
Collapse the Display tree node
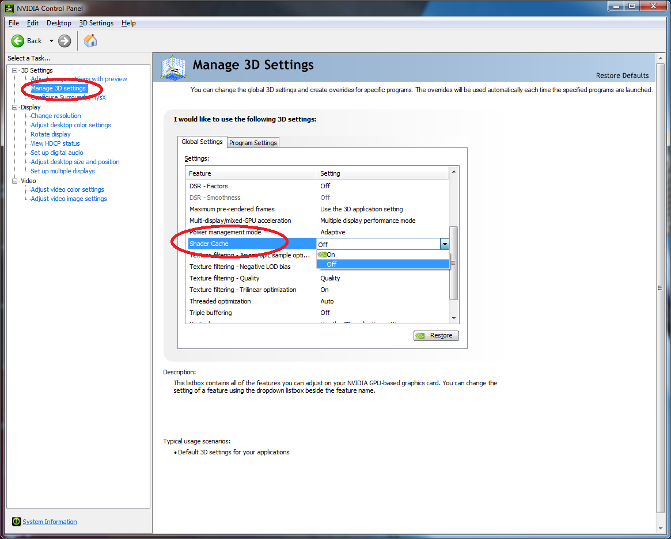[x=15, y=107]
